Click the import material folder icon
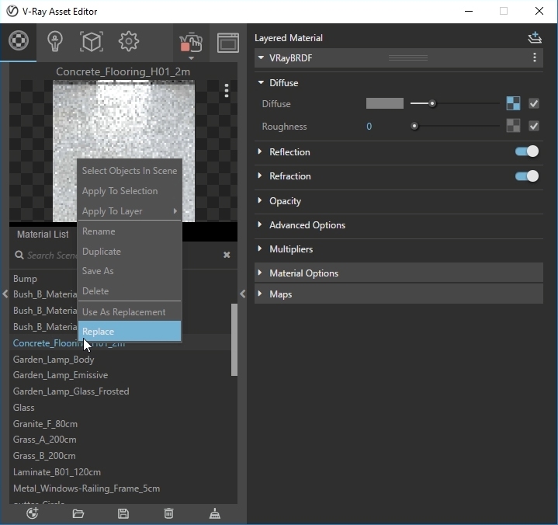This screenshot has height=525, width=558. point(78,513)
